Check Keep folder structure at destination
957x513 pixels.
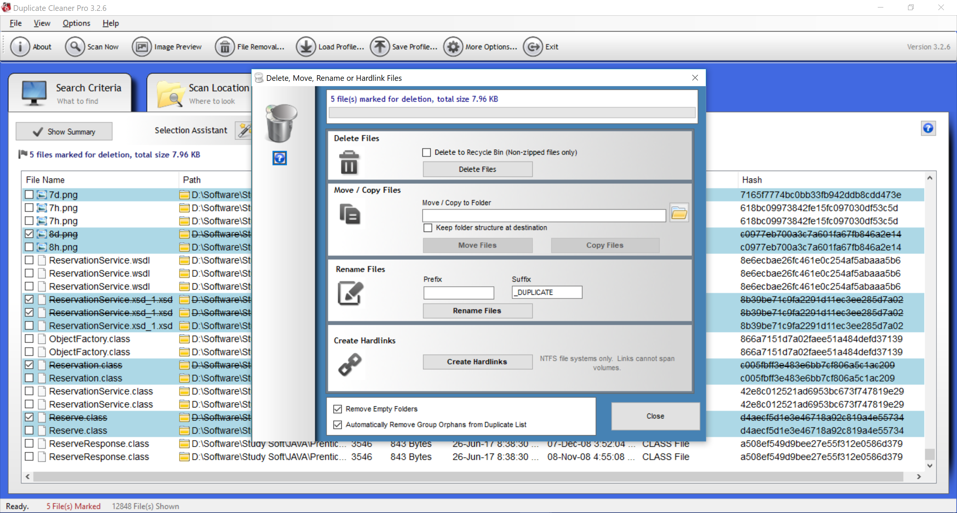428,228
